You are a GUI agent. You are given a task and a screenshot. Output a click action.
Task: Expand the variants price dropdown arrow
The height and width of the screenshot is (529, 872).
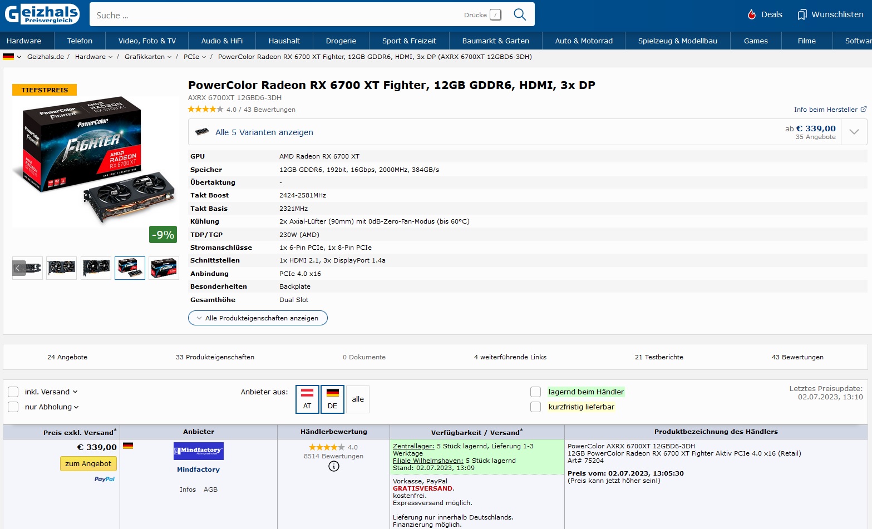pos(854,132)
